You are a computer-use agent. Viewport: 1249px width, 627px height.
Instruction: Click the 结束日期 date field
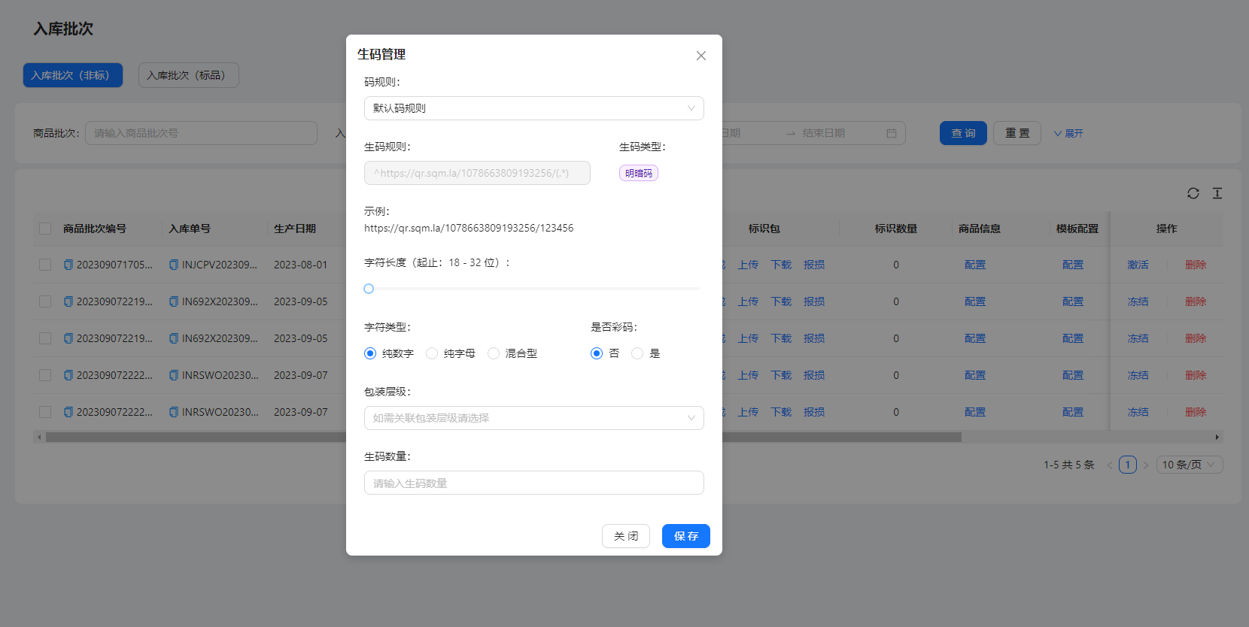[x=824, y=133]
